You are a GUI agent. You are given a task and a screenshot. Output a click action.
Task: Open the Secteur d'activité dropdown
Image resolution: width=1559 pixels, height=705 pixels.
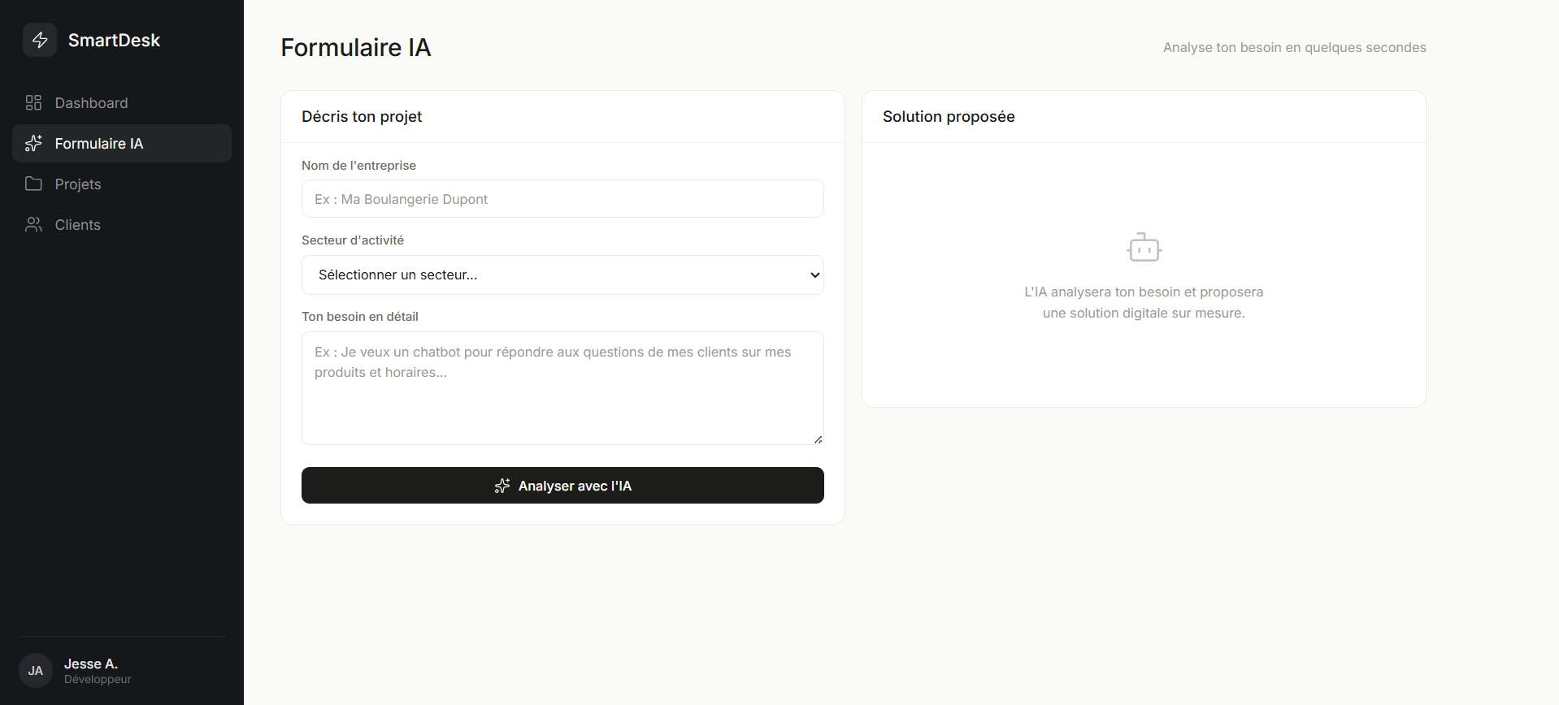(x=562, y=275)
